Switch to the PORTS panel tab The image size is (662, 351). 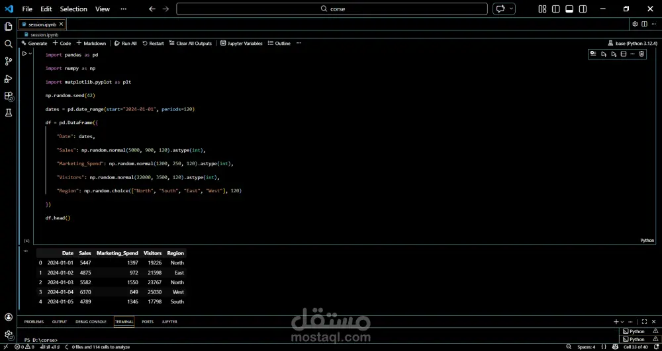(x=148, y=321)
